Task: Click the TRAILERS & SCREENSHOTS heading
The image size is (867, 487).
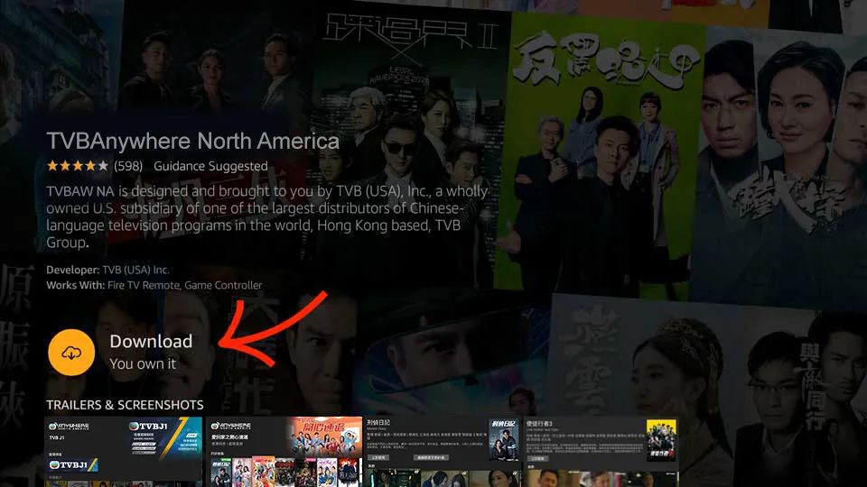Action: point(125,405)
